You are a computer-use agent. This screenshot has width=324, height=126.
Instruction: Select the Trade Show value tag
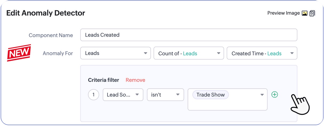[210, 94]
